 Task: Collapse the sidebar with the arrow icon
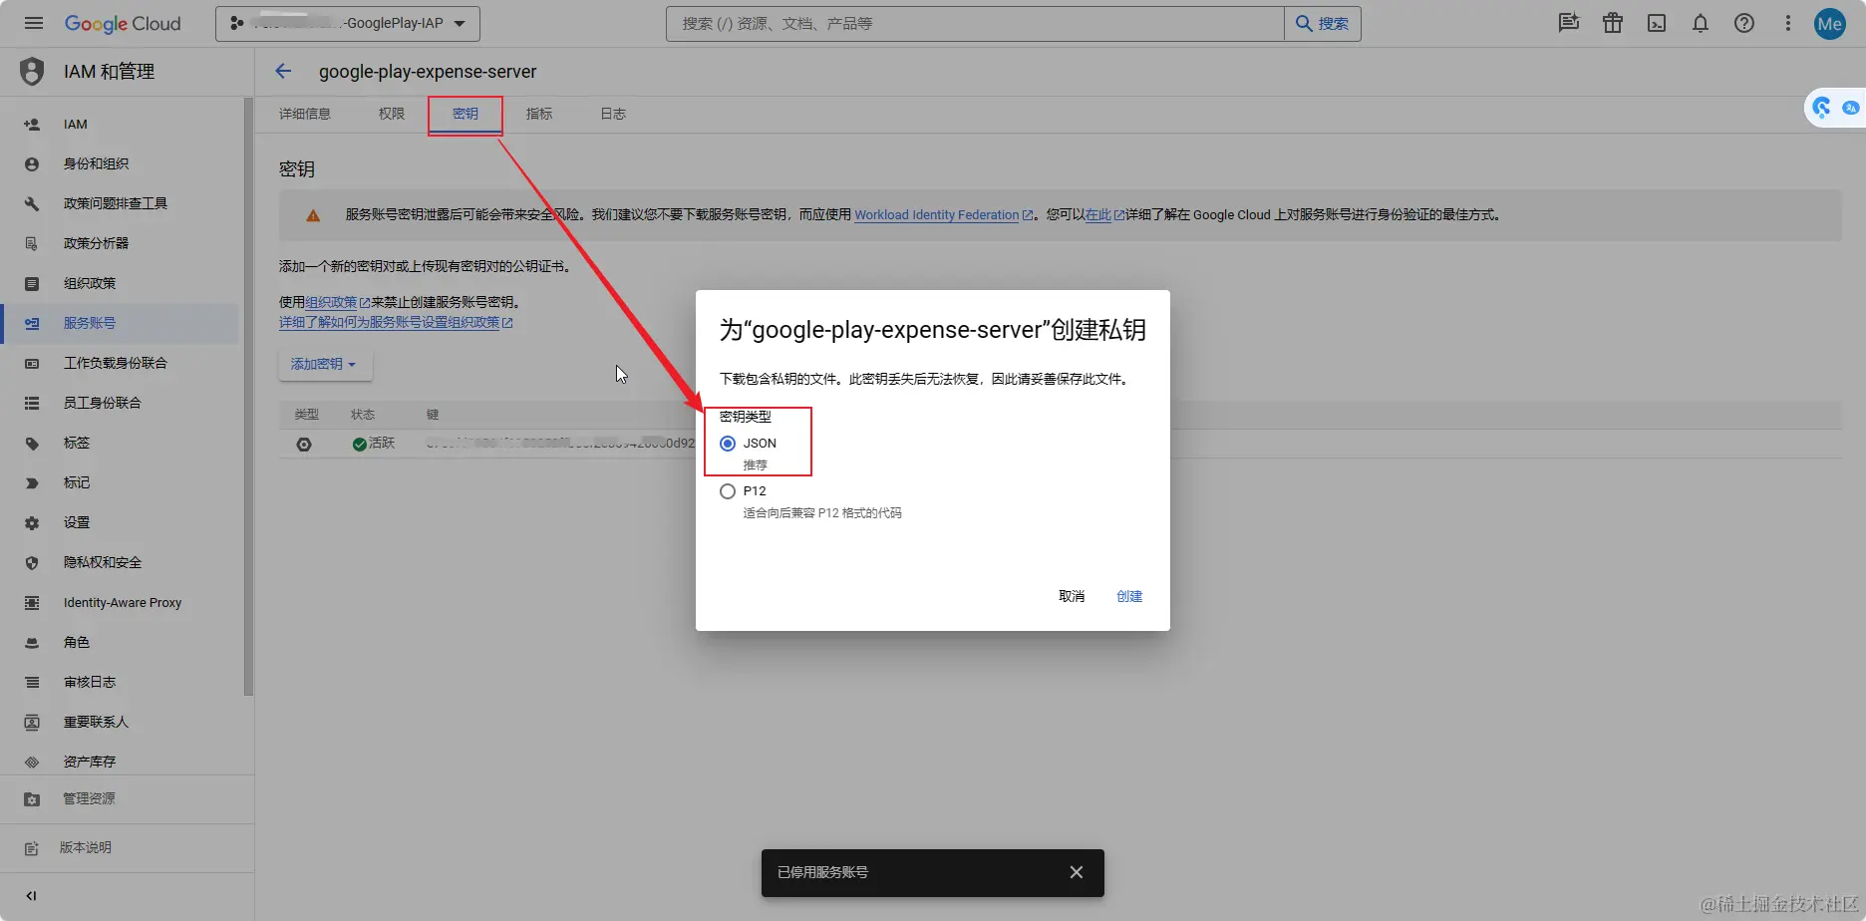point(32,896)
